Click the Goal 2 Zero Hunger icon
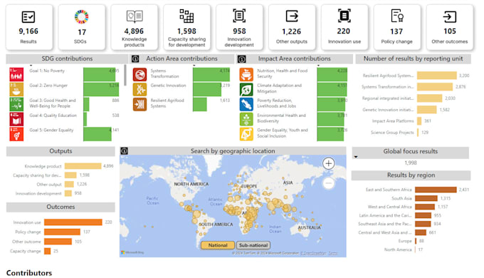 pos(16,89)
